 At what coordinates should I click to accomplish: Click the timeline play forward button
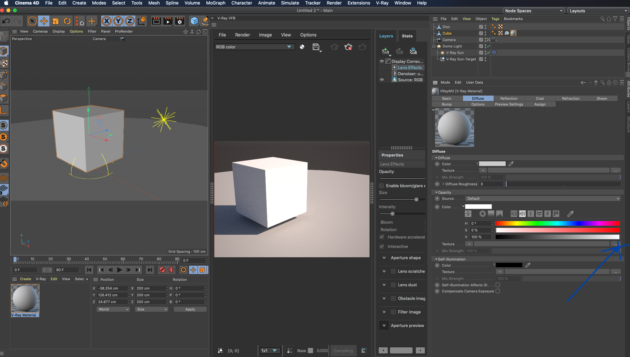click(x=120, y=270)
